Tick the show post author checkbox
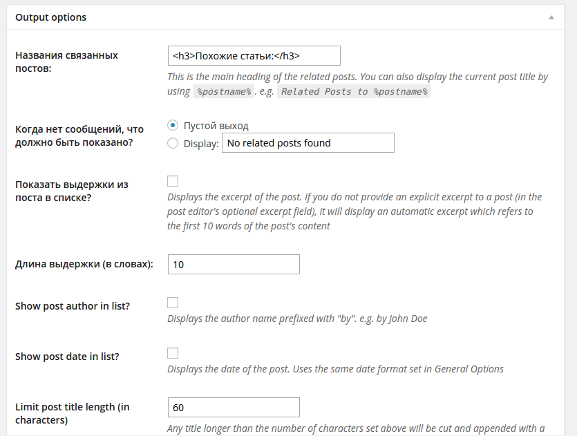The image size is (577, 436). pyautogui.click(x=173, y=303)
